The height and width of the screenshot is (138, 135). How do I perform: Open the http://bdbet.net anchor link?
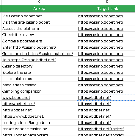point(17,110)
